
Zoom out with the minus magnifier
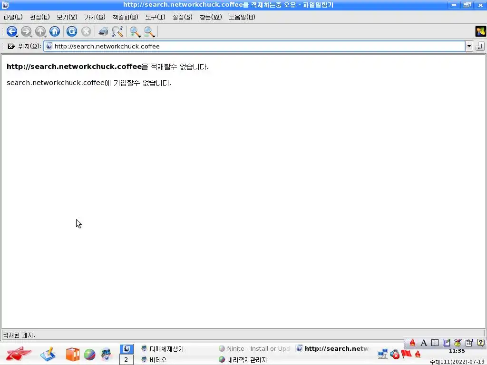click(148, 31)
